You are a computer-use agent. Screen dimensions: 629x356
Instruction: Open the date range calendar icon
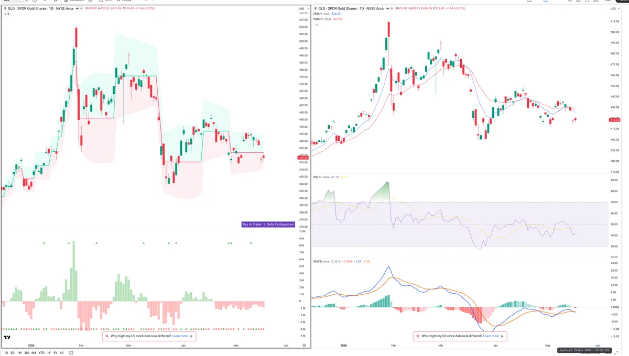click(x=71, y=352)
